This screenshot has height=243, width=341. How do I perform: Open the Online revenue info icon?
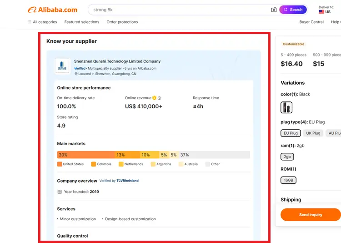[160, 98]
